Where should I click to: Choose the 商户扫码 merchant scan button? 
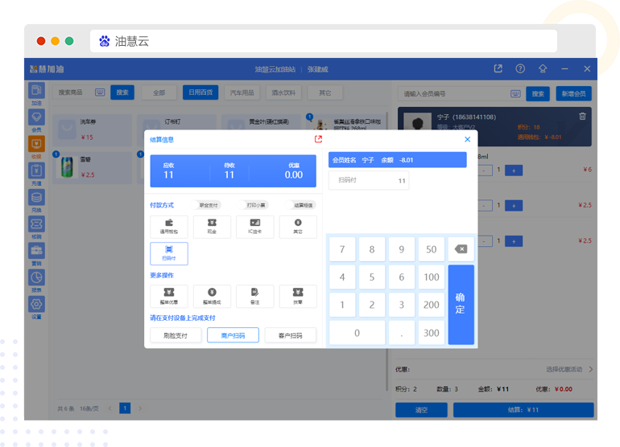(x=233, y=335)
